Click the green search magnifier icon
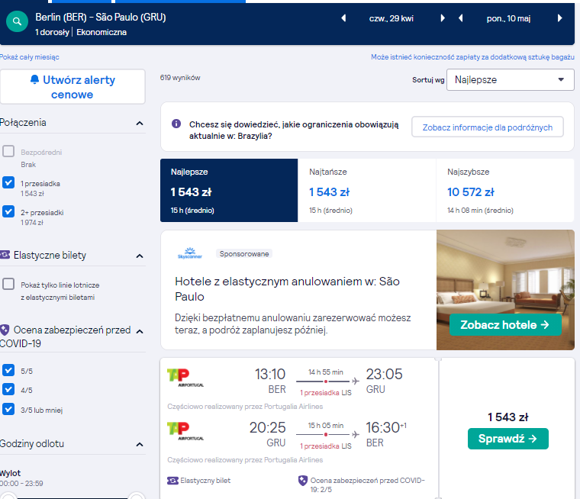The height and width of the screenshot is (499, 580). (17, 21)
